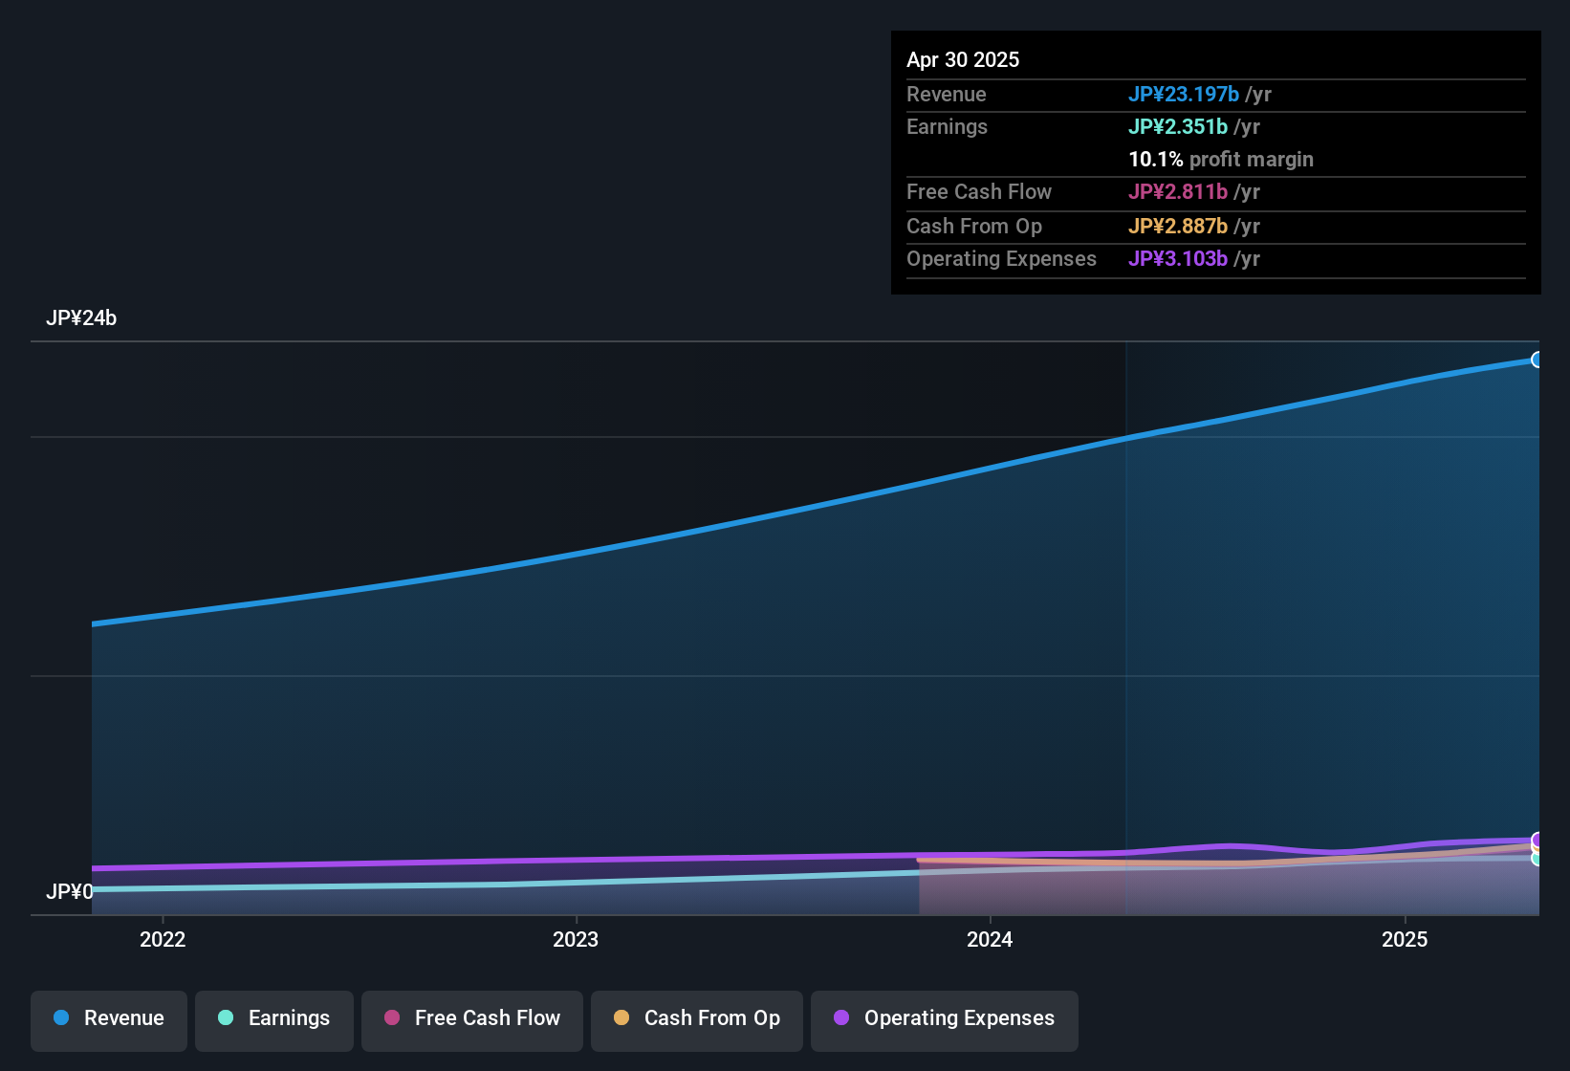Click the JP¥23.197b revenue value
The height and width of the screenshot is (1071, 1570).
click(x=1184, y=94)
